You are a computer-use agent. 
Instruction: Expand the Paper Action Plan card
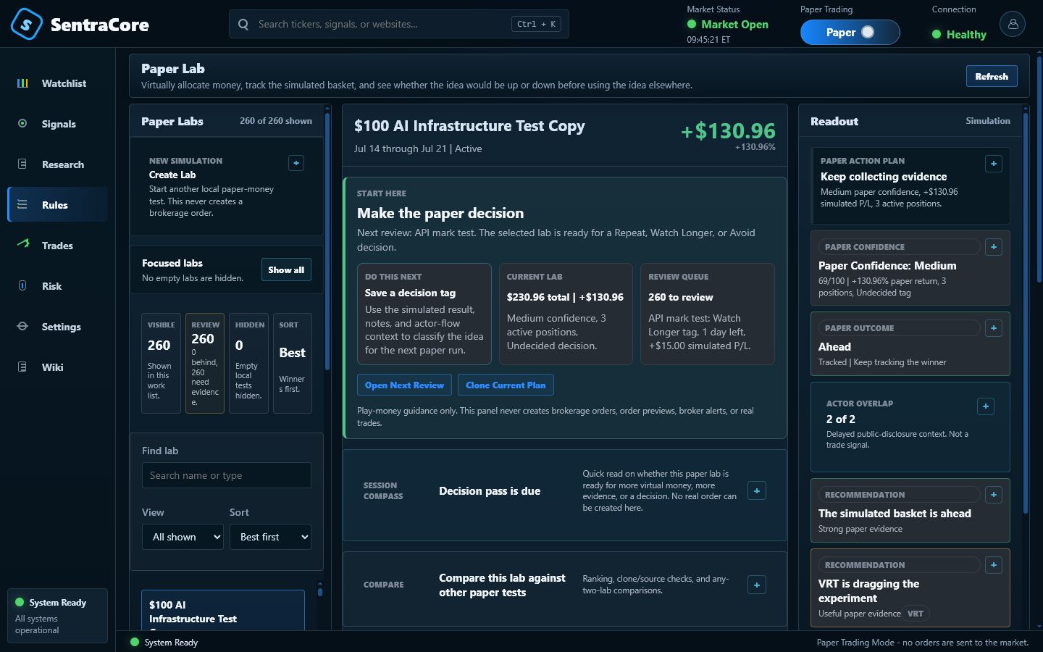[994, 164]
